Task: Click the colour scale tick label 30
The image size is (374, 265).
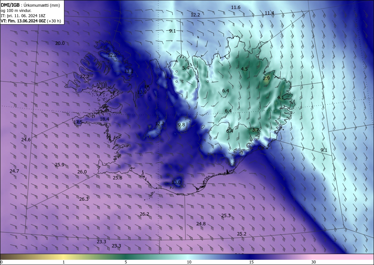Action: 313,262
